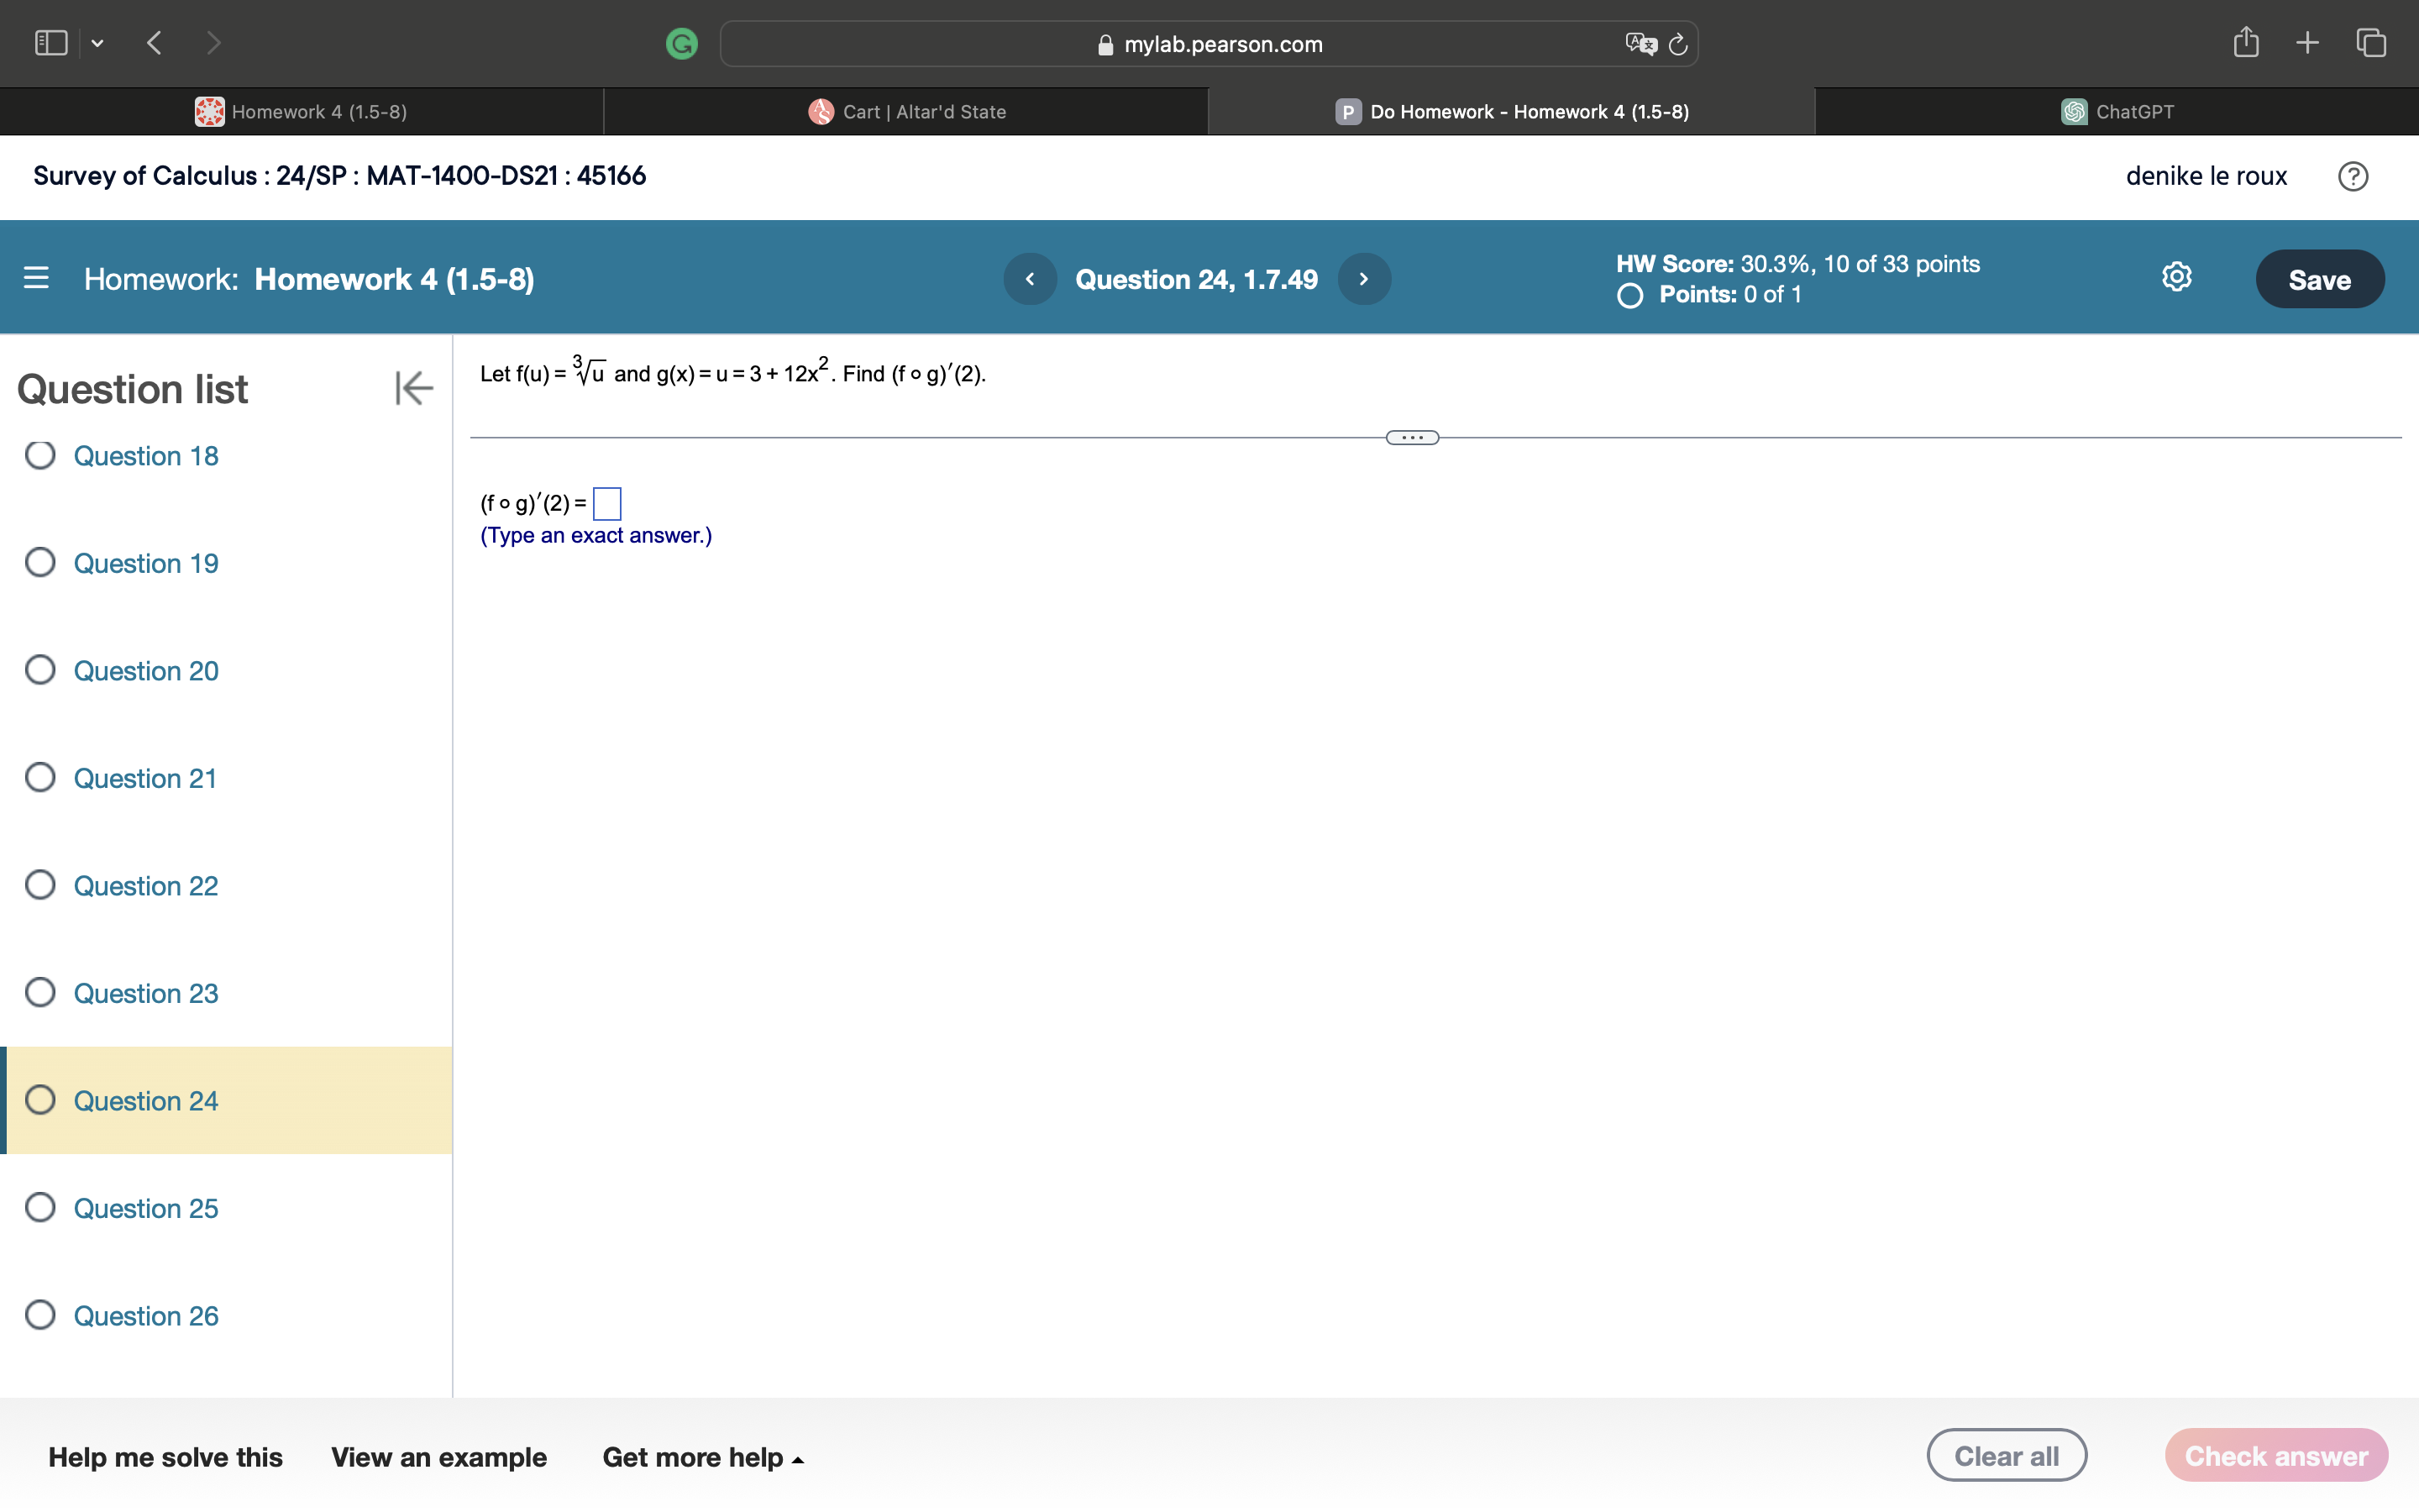Open the Cart Altar'd State tab
Image resolution: width=2419 pixels, height=1512 pixels.
coord(905,111)
